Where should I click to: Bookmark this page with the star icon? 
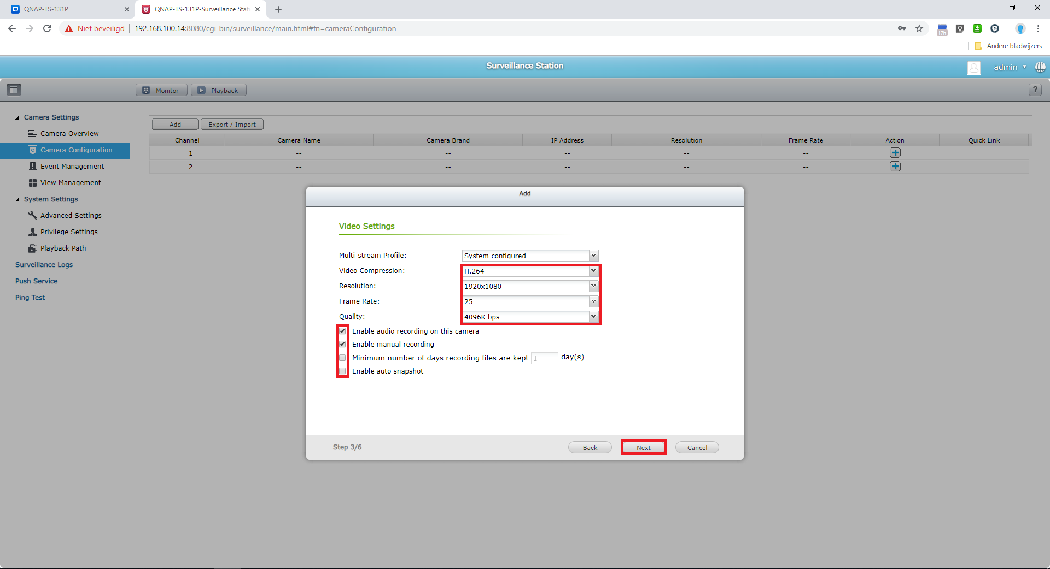click(919, 28)
